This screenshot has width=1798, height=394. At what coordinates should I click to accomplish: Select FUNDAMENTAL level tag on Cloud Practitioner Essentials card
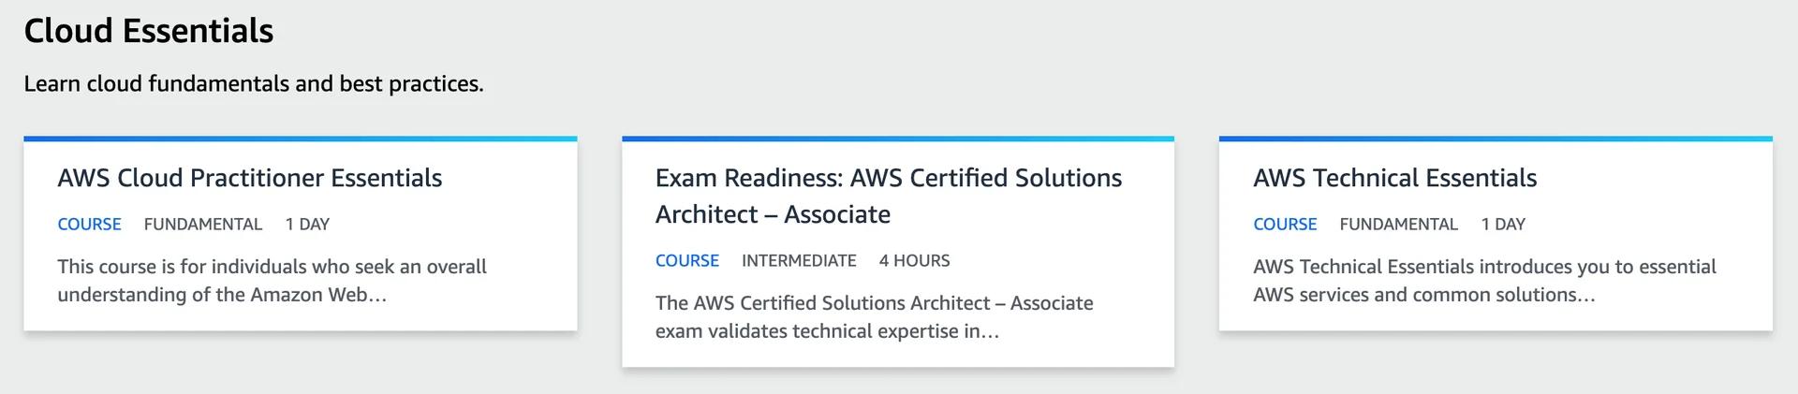pos(203,225)
